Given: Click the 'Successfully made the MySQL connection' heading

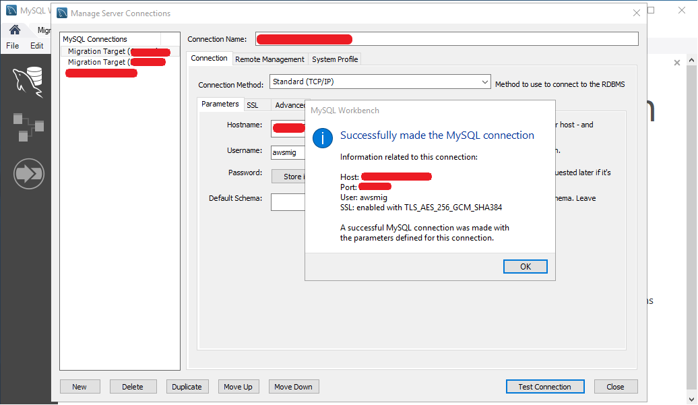Looking at the screenshot, I should coord(437,135).
